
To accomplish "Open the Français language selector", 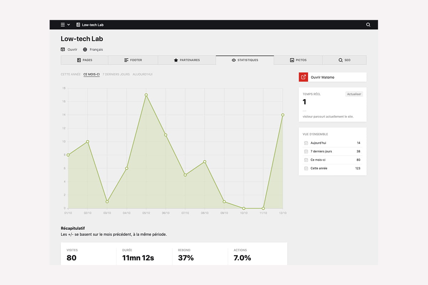I will coord(93,50).
